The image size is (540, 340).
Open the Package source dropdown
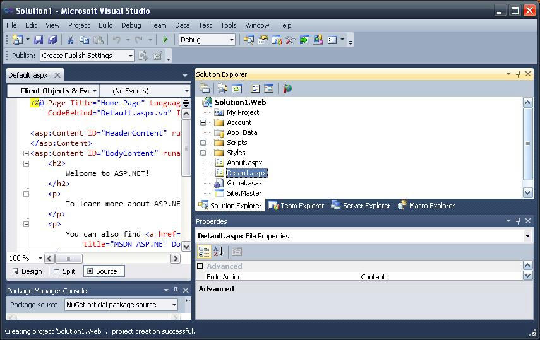click(x=174, y=305)
